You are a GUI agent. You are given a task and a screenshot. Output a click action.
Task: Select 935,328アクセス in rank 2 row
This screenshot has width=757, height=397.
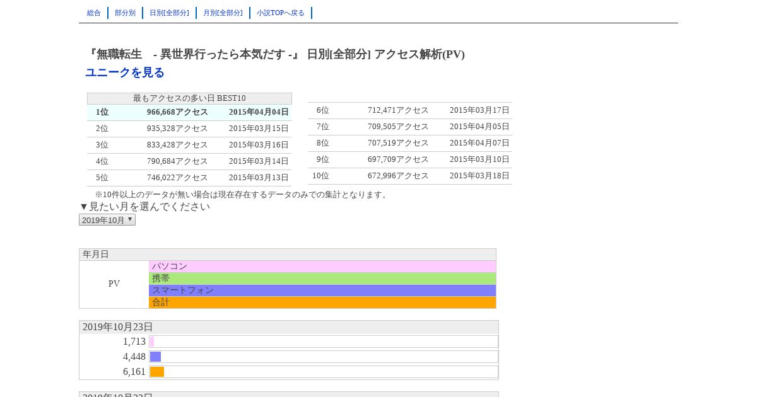click(x=177, y=129)
